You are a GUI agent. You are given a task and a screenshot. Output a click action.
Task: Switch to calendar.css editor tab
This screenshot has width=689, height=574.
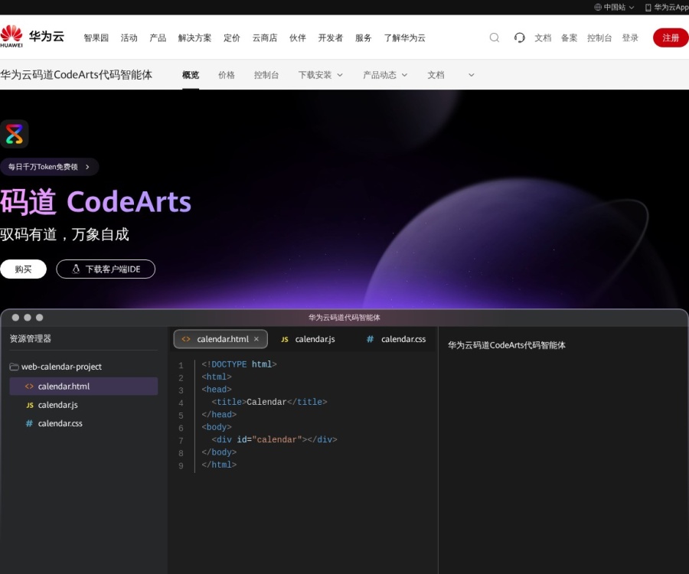coord(397,339)
